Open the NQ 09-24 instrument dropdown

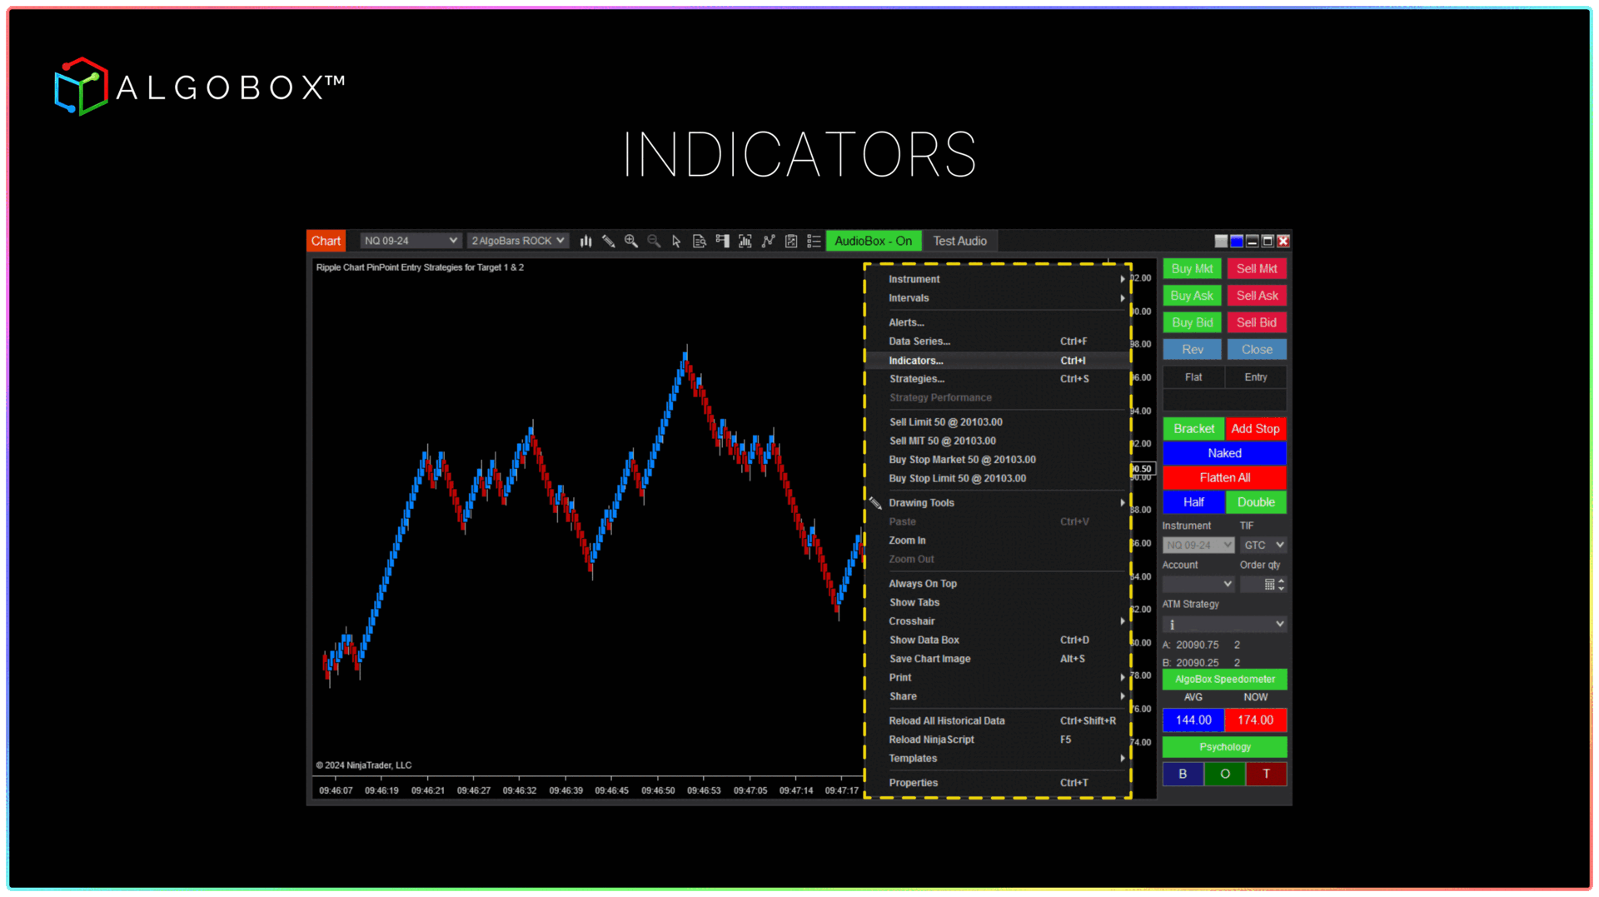[411, 241]
